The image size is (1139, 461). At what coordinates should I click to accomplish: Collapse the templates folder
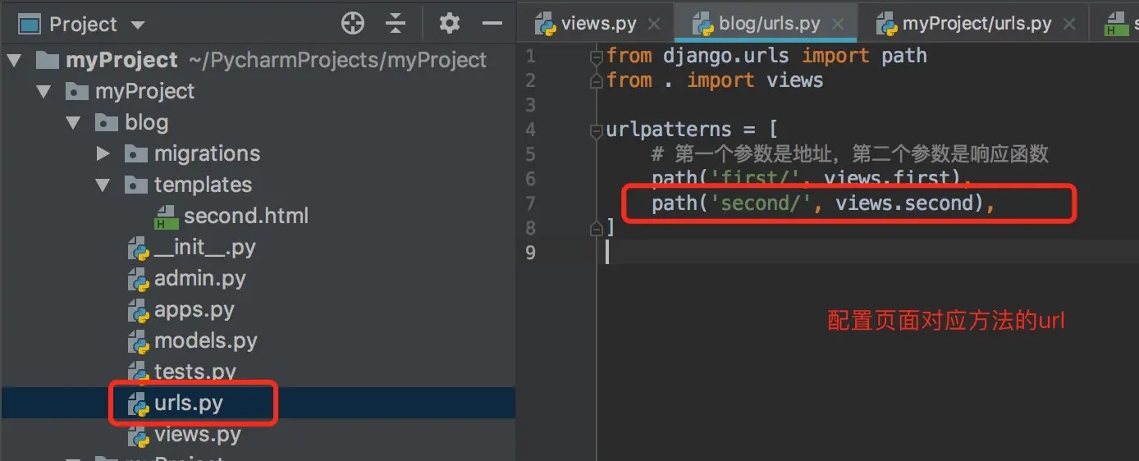click(103, 185)
